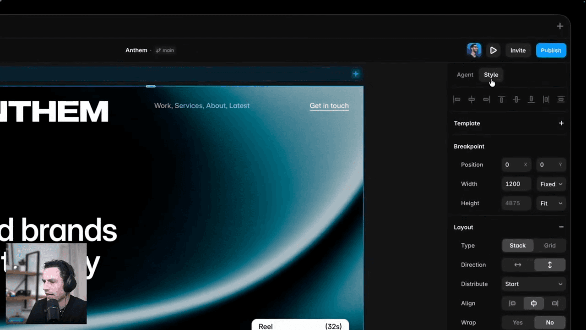Set stack direction to horizontal
Screen dimensions: 586x330
point(518,265)
